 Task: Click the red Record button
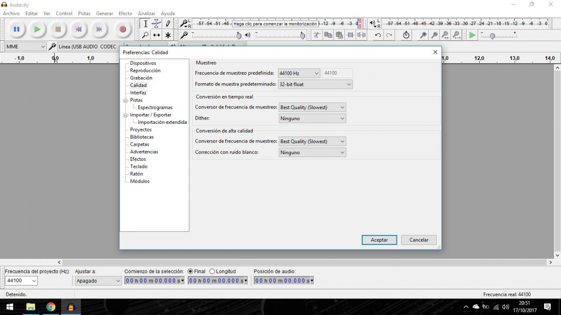[122, 29]
